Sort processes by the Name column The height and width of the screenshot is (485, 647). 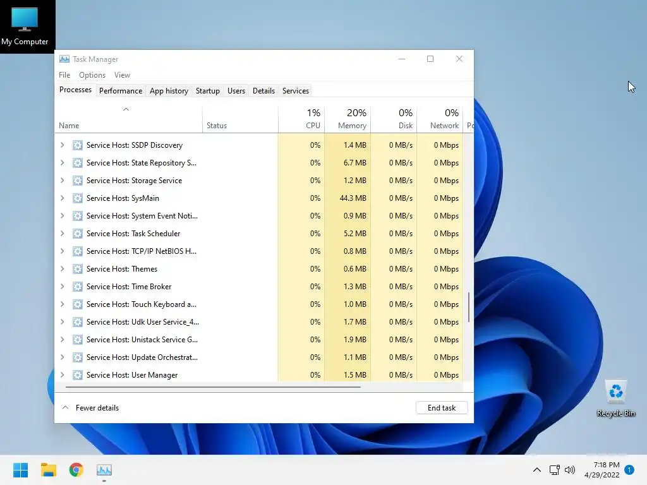tap(128, 119)
